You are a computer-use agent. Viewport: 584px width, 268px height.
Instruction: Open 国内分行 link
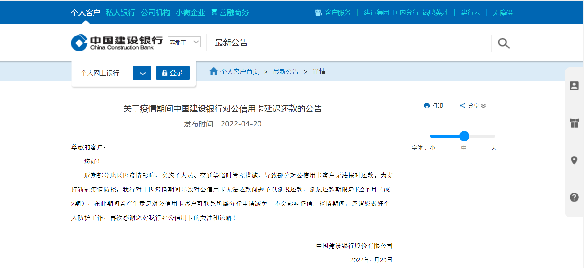tap(406, 13)
